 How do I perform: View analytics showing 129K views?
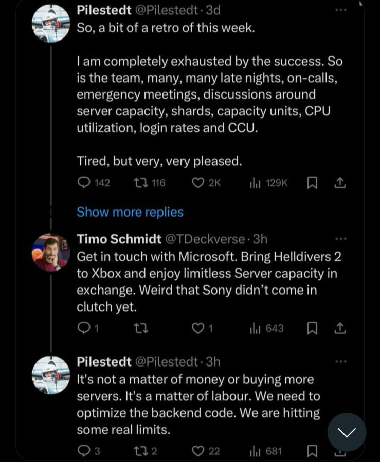pyautogui.click(x=268, y=183)
